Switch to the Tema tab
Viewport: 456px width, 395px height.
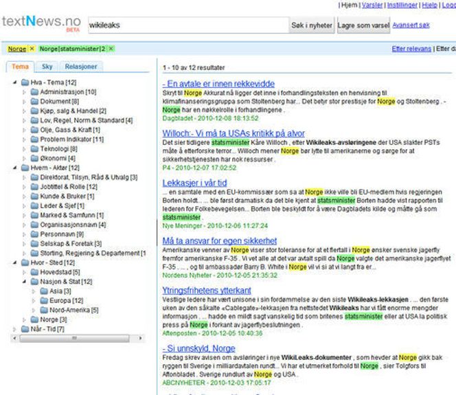[20, 67]
